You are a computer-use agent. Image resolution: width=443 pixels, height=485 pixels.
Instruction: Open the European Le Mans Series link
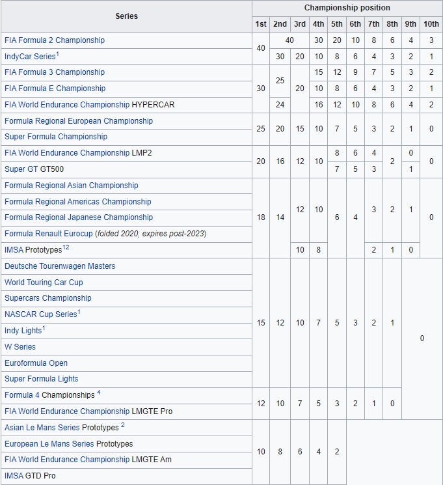coord(49,444)
